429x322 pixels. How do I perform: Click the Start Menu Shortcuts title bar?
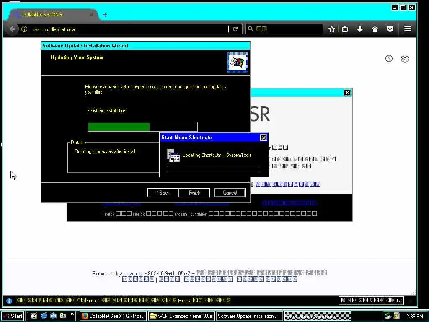tap(210, 138)
